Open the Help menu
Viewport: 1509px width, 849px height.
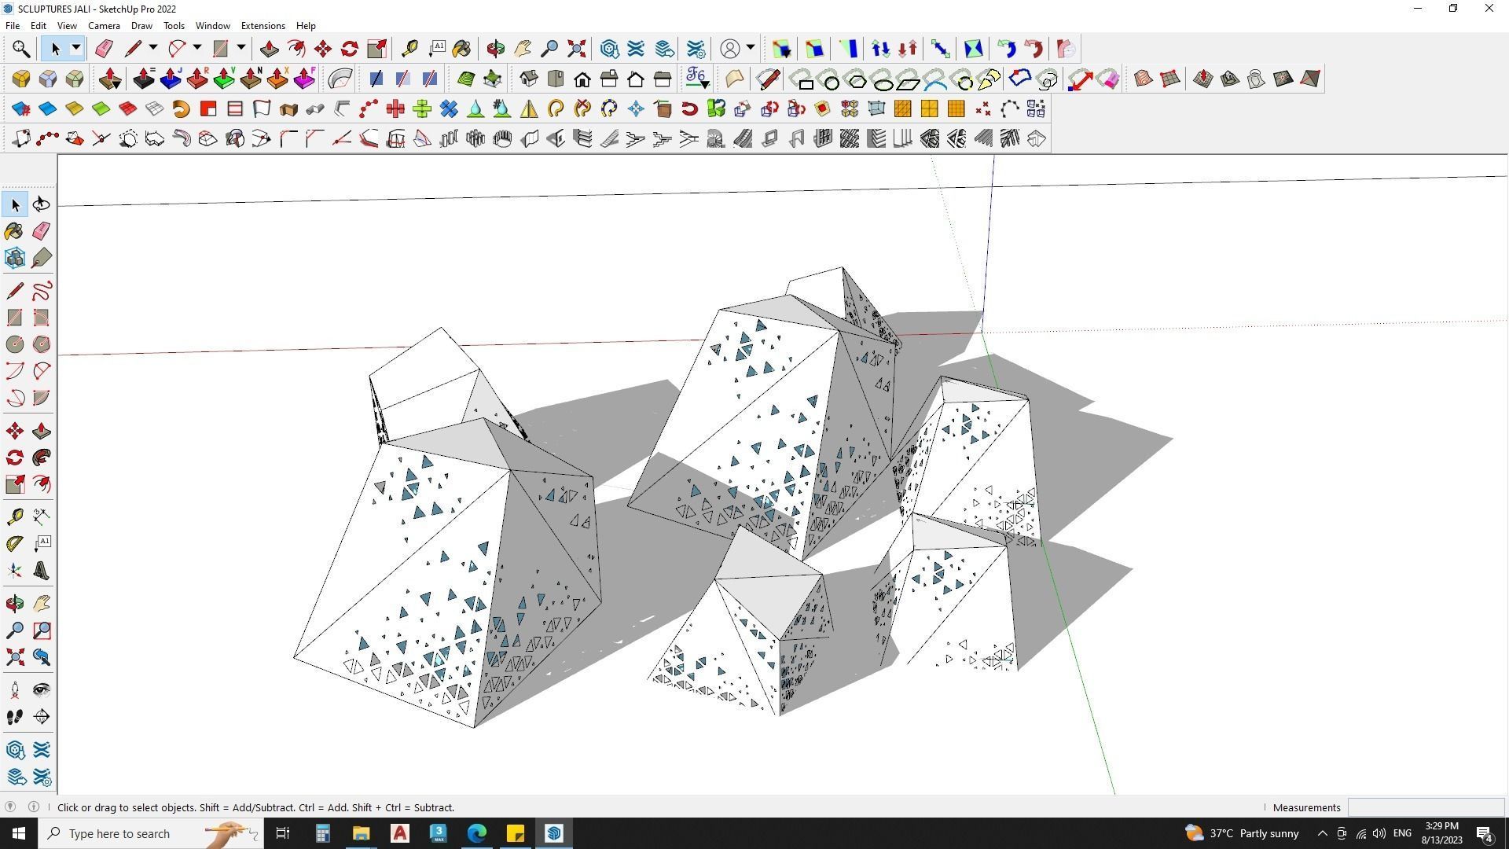[x=306, y=26]
